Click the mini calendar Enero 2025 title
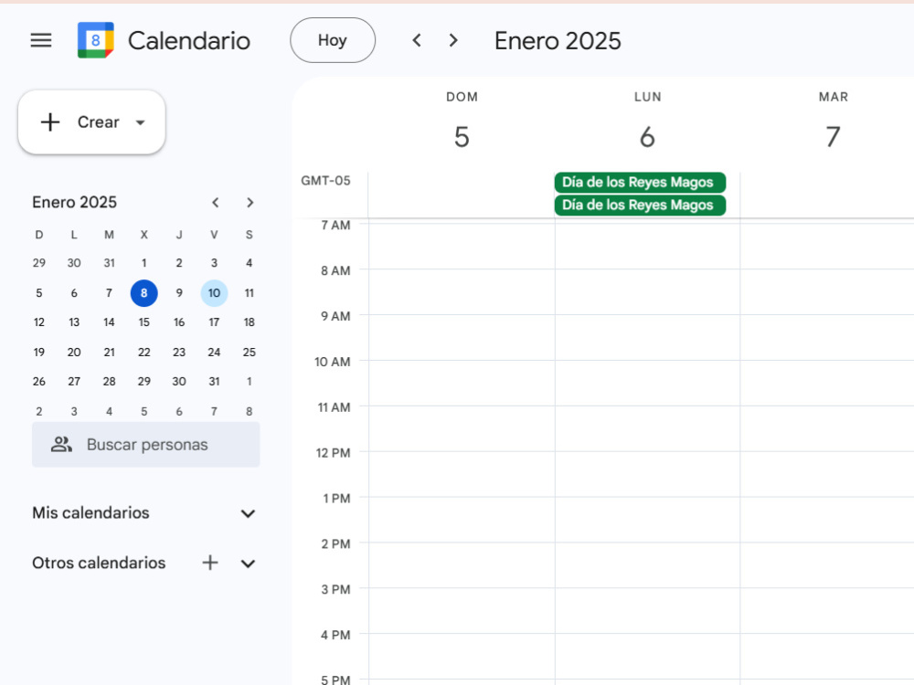This screenshot has width=914, height=685. pyautogui.click(x=75, y=202)
